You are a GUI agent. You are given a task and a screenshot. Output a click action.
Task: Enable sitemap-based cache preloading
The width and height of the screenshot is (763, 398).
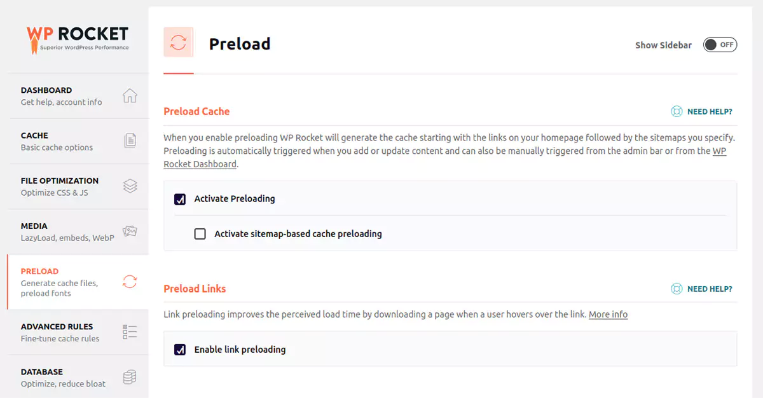(200, 234)
